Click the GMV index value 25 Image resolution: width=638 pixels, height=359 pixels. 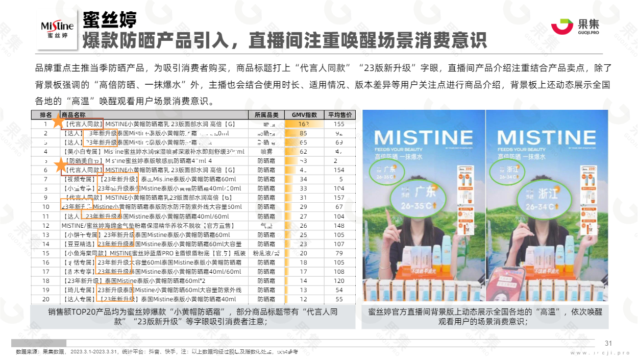[x=304, y=234]
